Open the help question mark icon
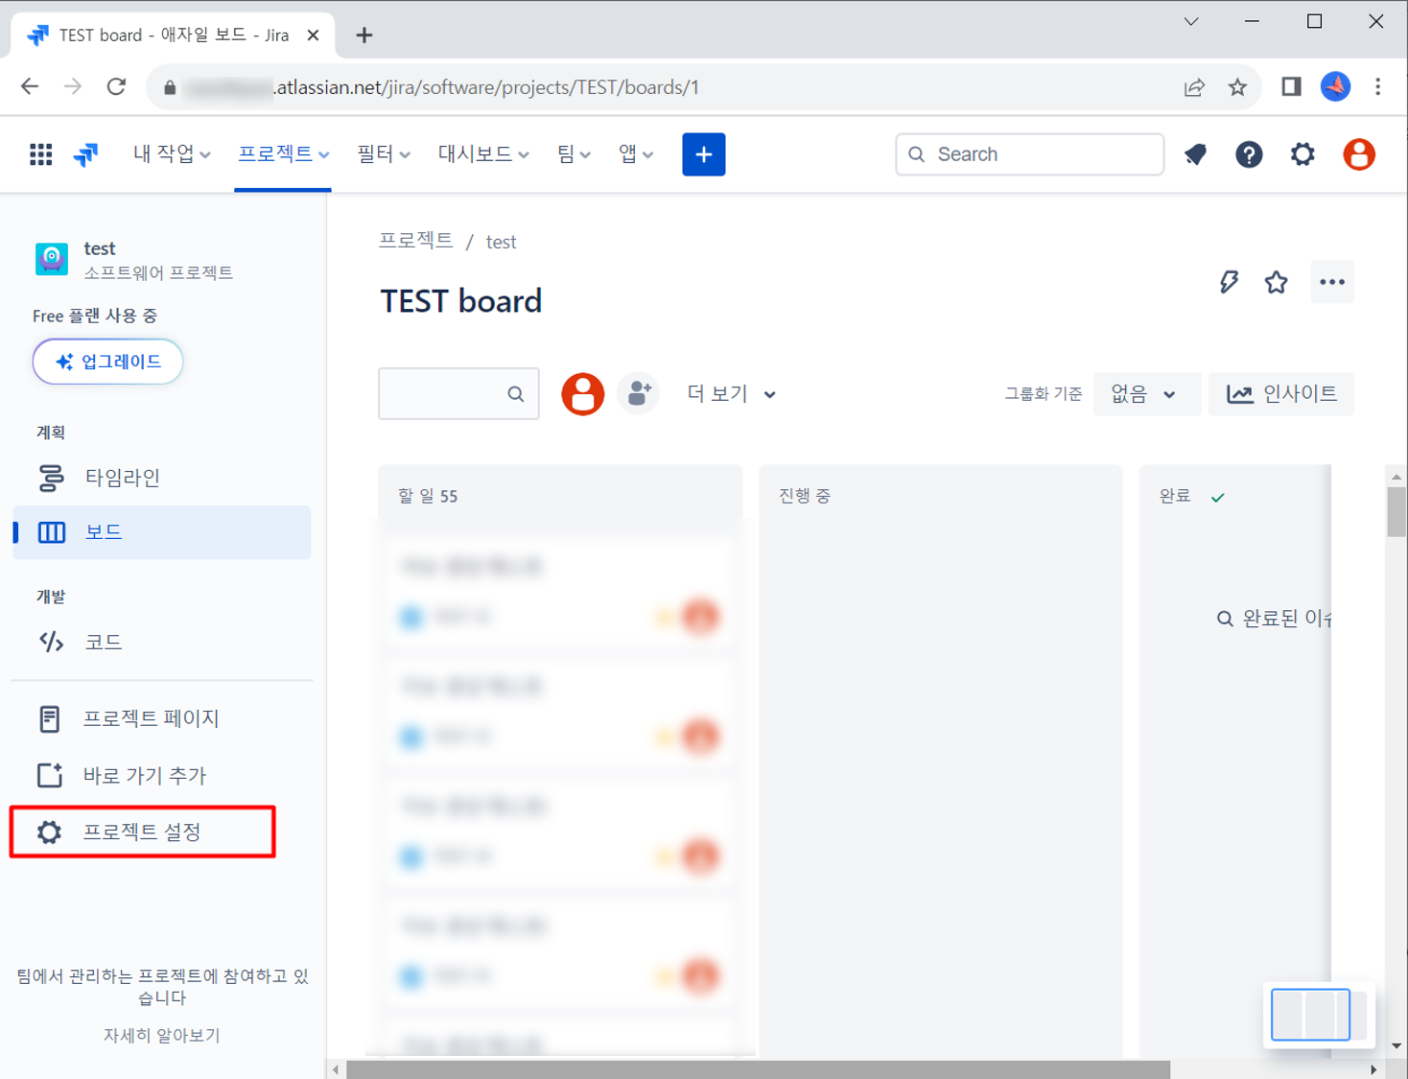This screenshot has width=1408, height=1079. click(1248, 154)
